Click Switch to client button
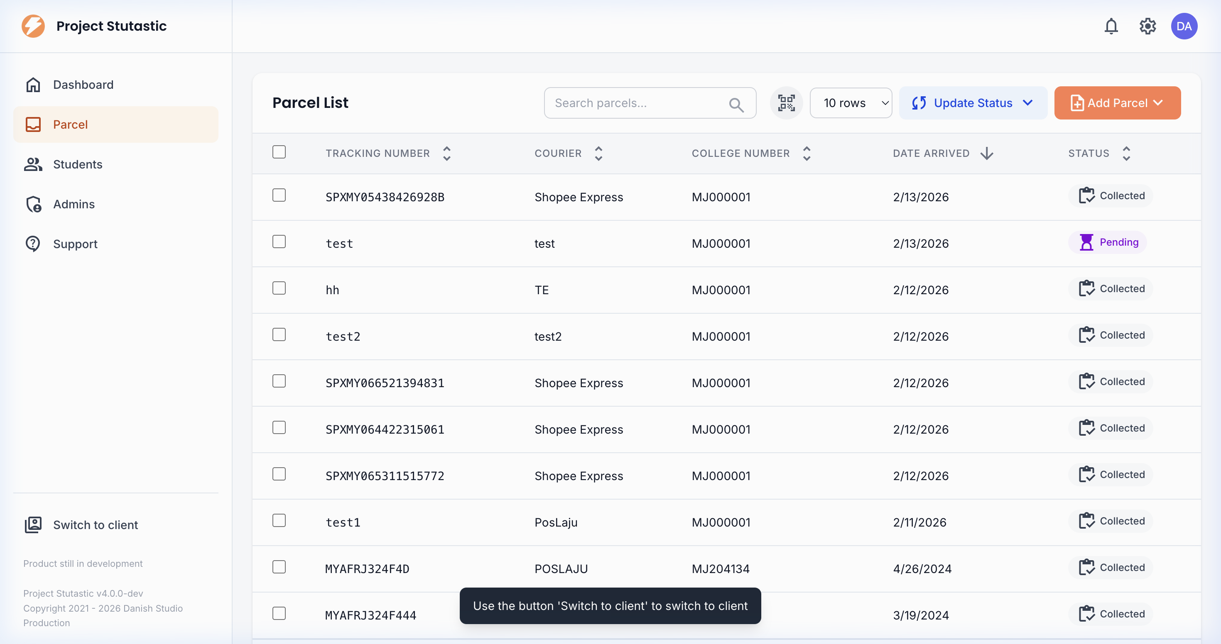 tap(95, 524)
